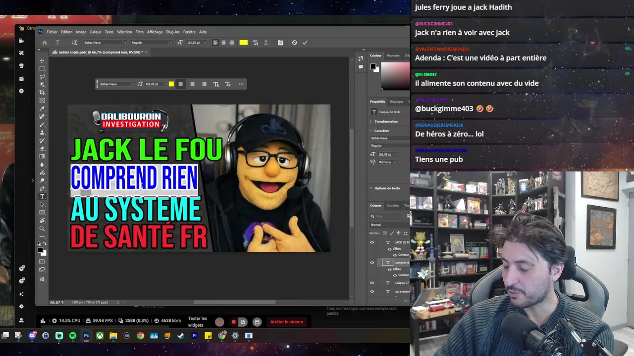Select the Eraser tool

tap(42, 148)
